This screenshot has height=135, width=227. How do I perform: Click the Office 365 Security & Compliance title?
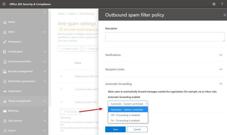(30, 4)
